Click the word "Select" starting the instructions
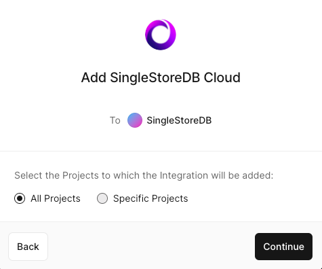 (28, 175)
